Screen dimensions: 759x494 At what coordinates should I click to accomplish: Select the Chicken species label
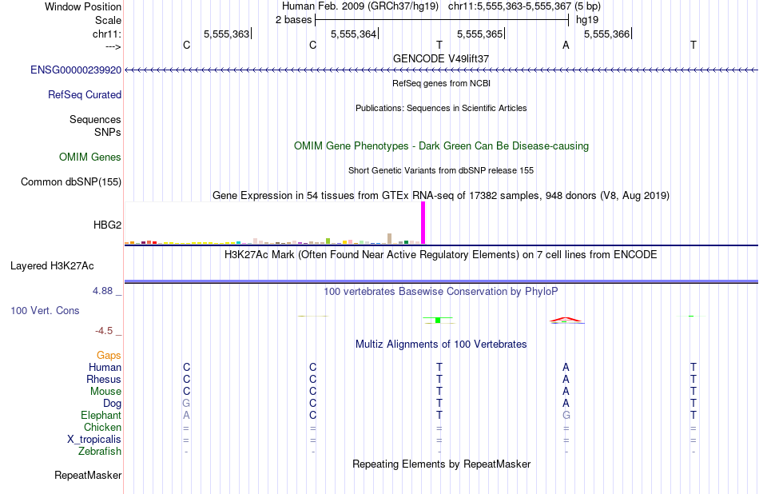pos(102,427)
